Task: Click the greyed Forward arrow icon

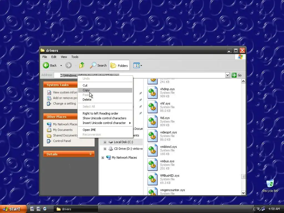Action: point(69,65)
